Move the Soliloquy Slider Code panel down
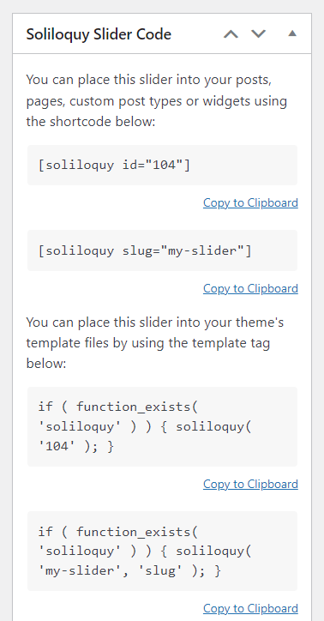 pos(258,34)
